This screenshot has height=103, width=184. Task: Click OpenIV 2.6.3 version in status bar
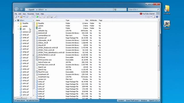pos(154,100)
